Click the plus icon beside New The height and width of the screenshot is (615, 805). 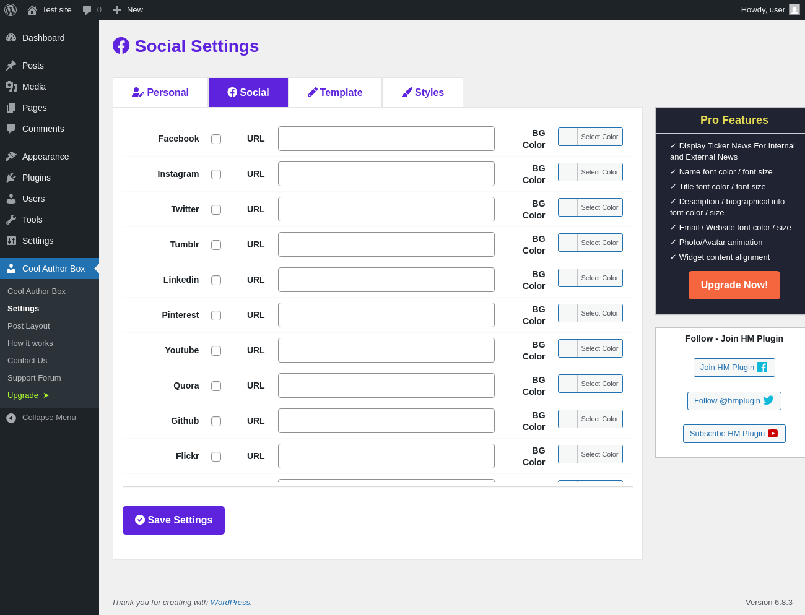click(x=117, y=10)
